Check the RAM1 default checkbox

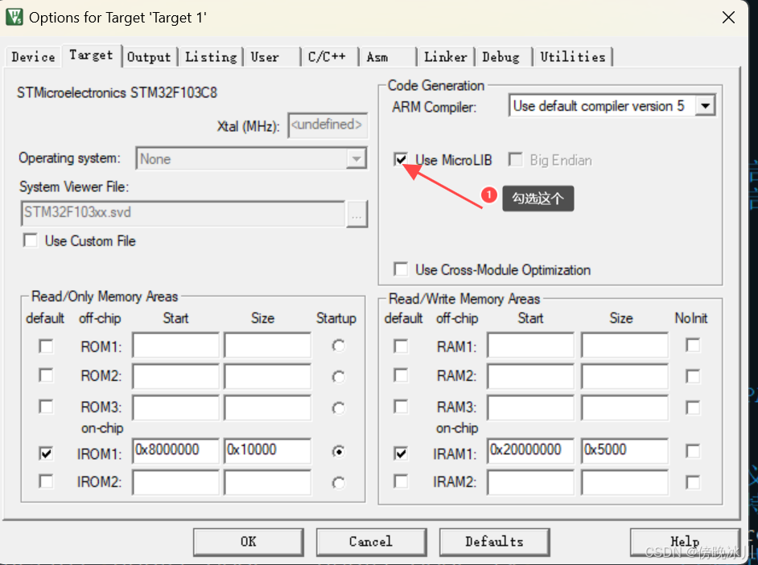pos(401,346)
